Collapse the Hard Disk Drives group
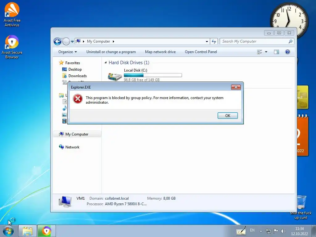Screen dimensions: 316x237 click(x=106, y=63)
